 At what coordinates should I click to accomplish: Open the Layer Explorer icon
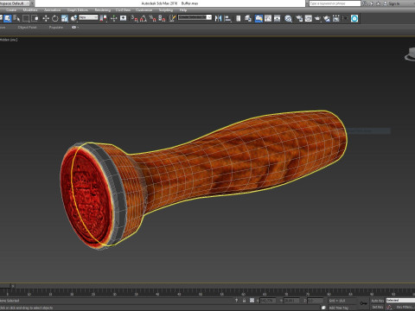click(248, 18)
